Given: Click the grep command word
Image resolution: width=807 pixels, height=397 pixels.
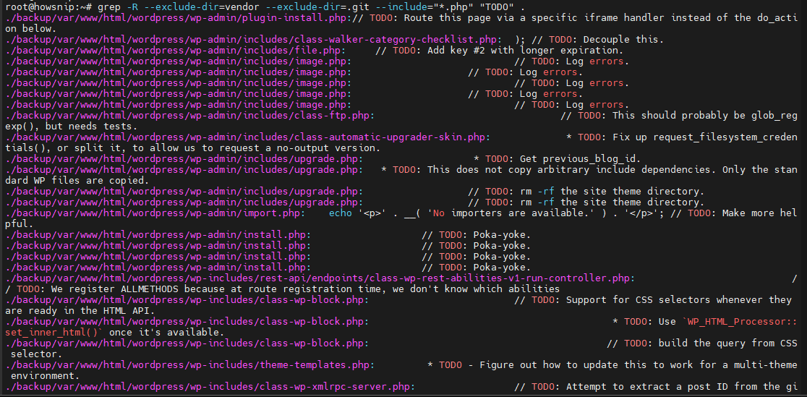Looking at the screenshot, I should [x=108, y=7].
